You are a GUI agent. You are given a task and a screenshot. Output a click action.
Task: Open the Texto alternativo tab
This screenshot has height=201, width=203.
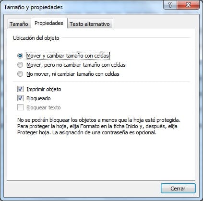click(90, 24)
